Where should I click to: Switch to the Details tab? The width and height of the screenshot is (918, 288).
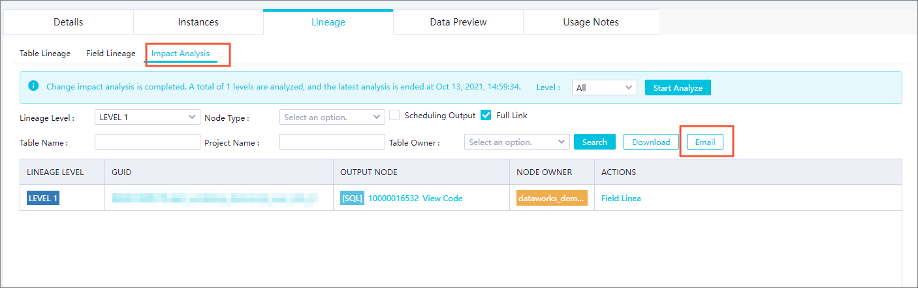click(x=68, y=22)
